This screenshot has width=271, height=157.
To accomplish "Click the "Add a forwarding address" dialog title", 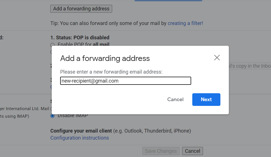I will click(x=105, y=58).
